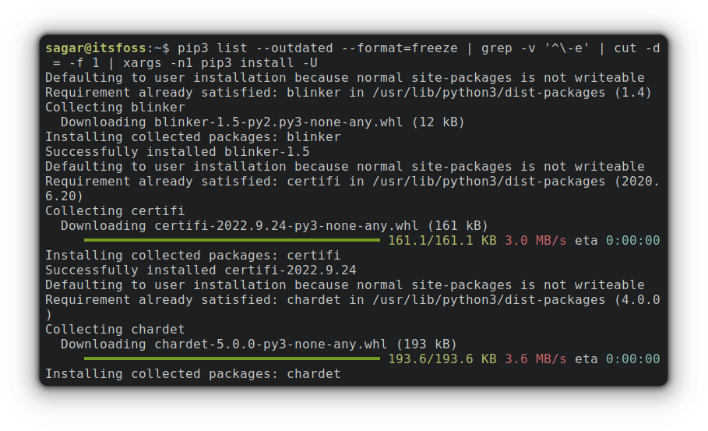The image size is (708, 431).
Task: Click the '193.6/193.6 KB' size text
Action: click(x=442, y=359)
